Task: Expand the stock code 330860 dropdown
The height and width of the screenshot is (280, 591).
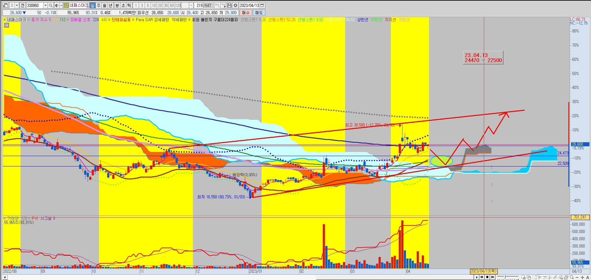Action: click(x=45, y=5)
